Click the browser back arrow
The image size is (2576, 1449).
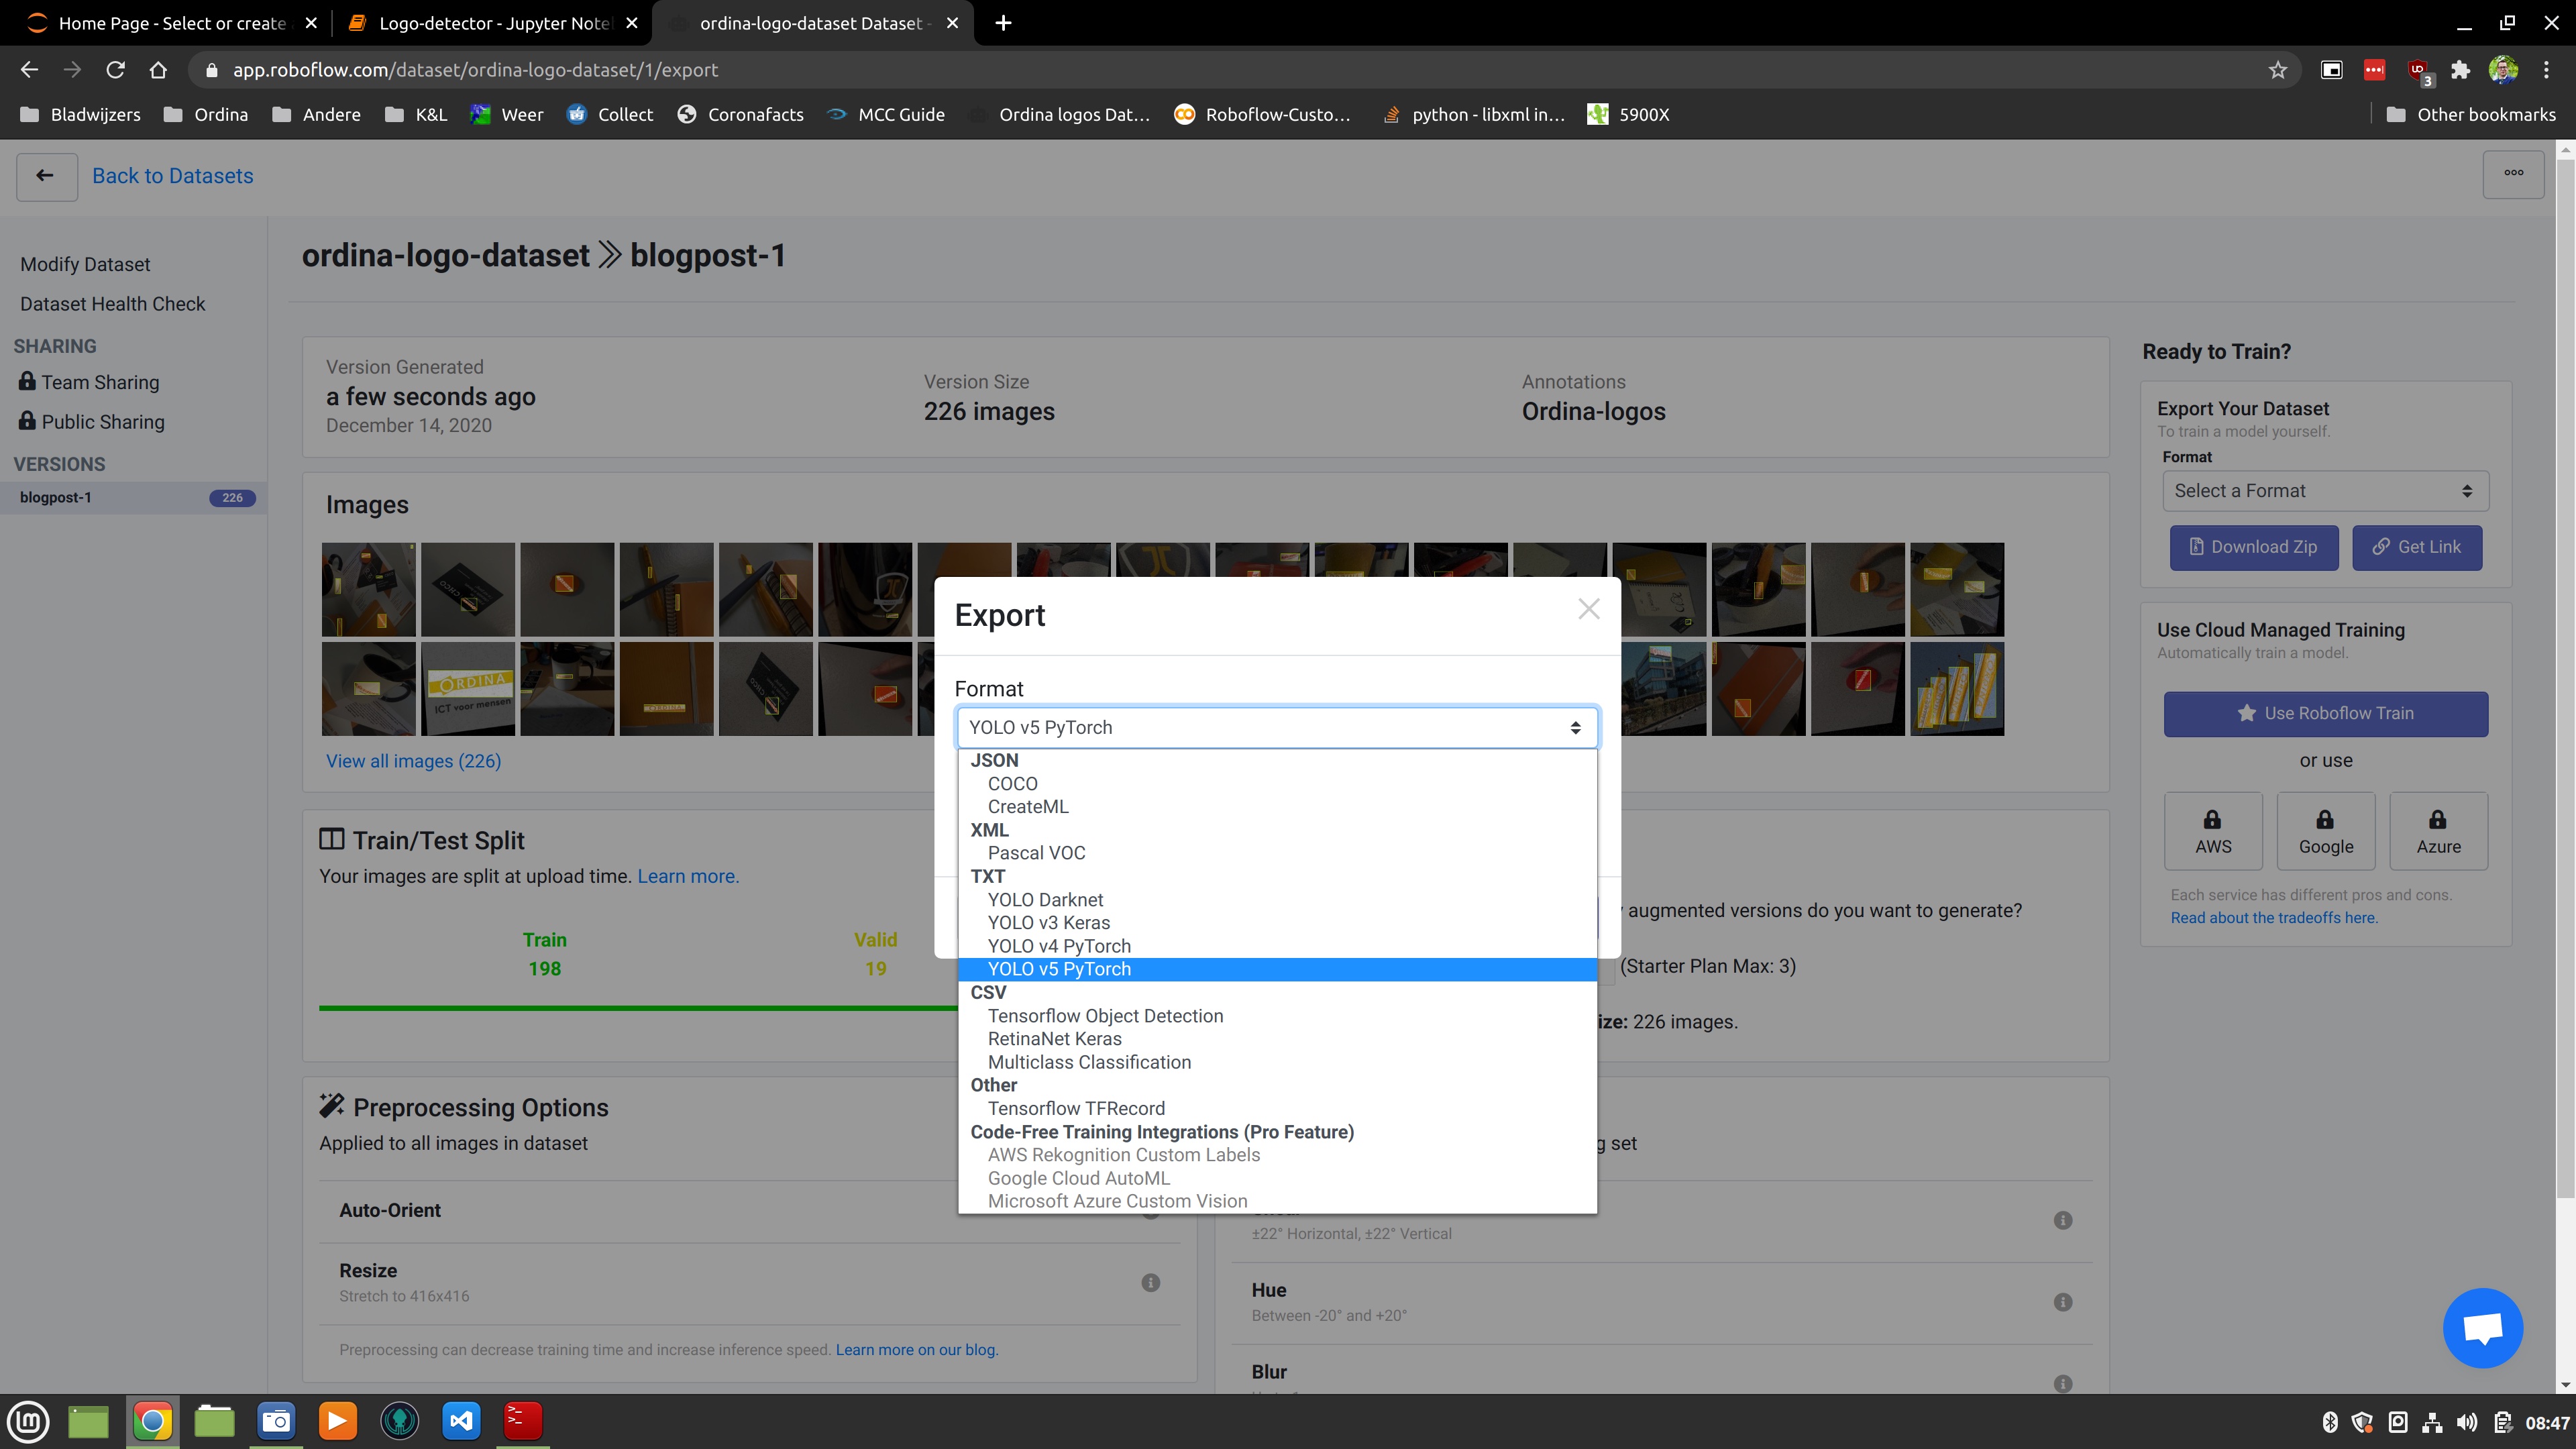pos(29,70)
